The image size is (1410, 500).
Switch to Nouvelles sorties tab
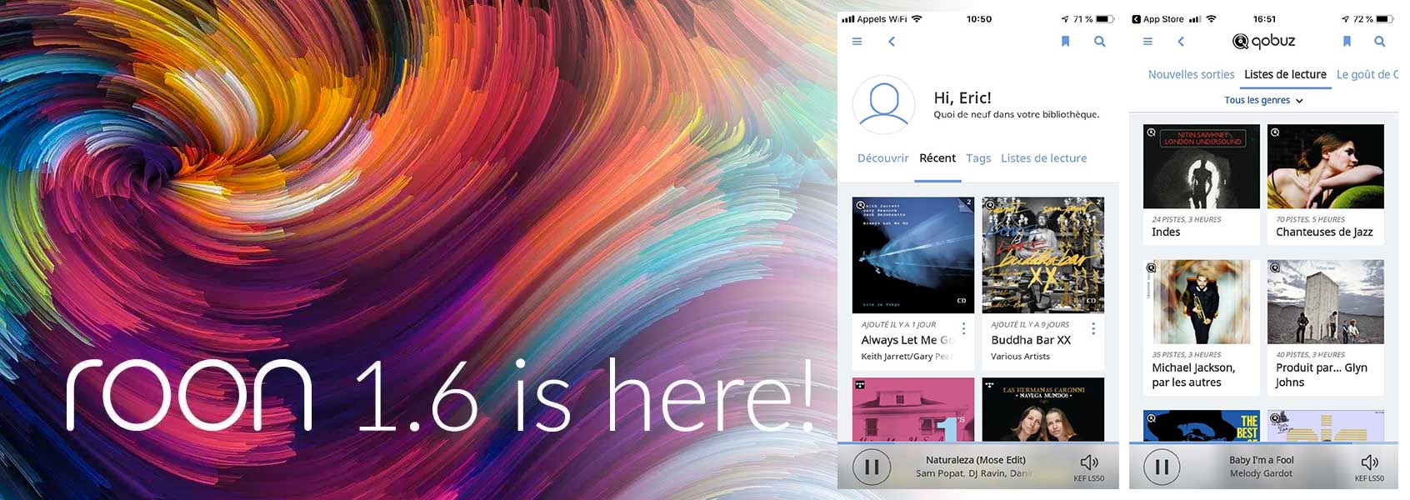[1191, 75]
